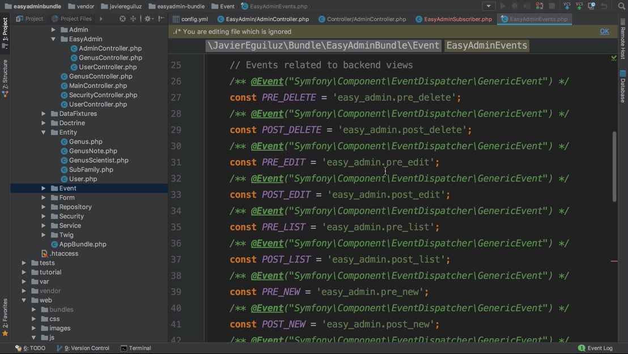Click the VCS commit changes icon
Screen dimensions: 628x354
(579, 6)
